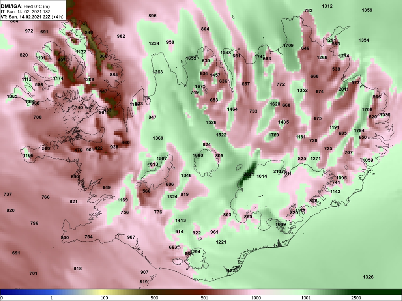This screenshot has width=402, height=301.
Task: Click the 346 value in the Westfjords
Action: point(89,33)
